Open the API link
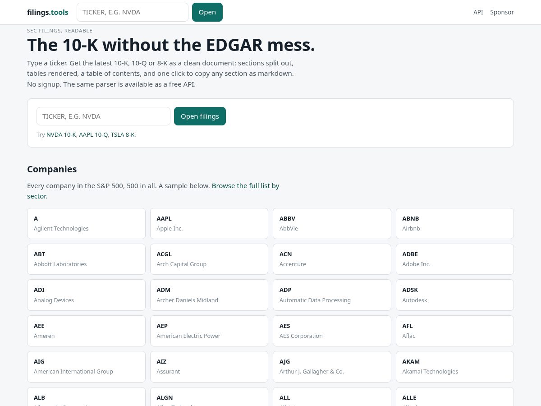The height and width of the screenshot is (406, 541). pyautogui.click(x=478, y=12)
